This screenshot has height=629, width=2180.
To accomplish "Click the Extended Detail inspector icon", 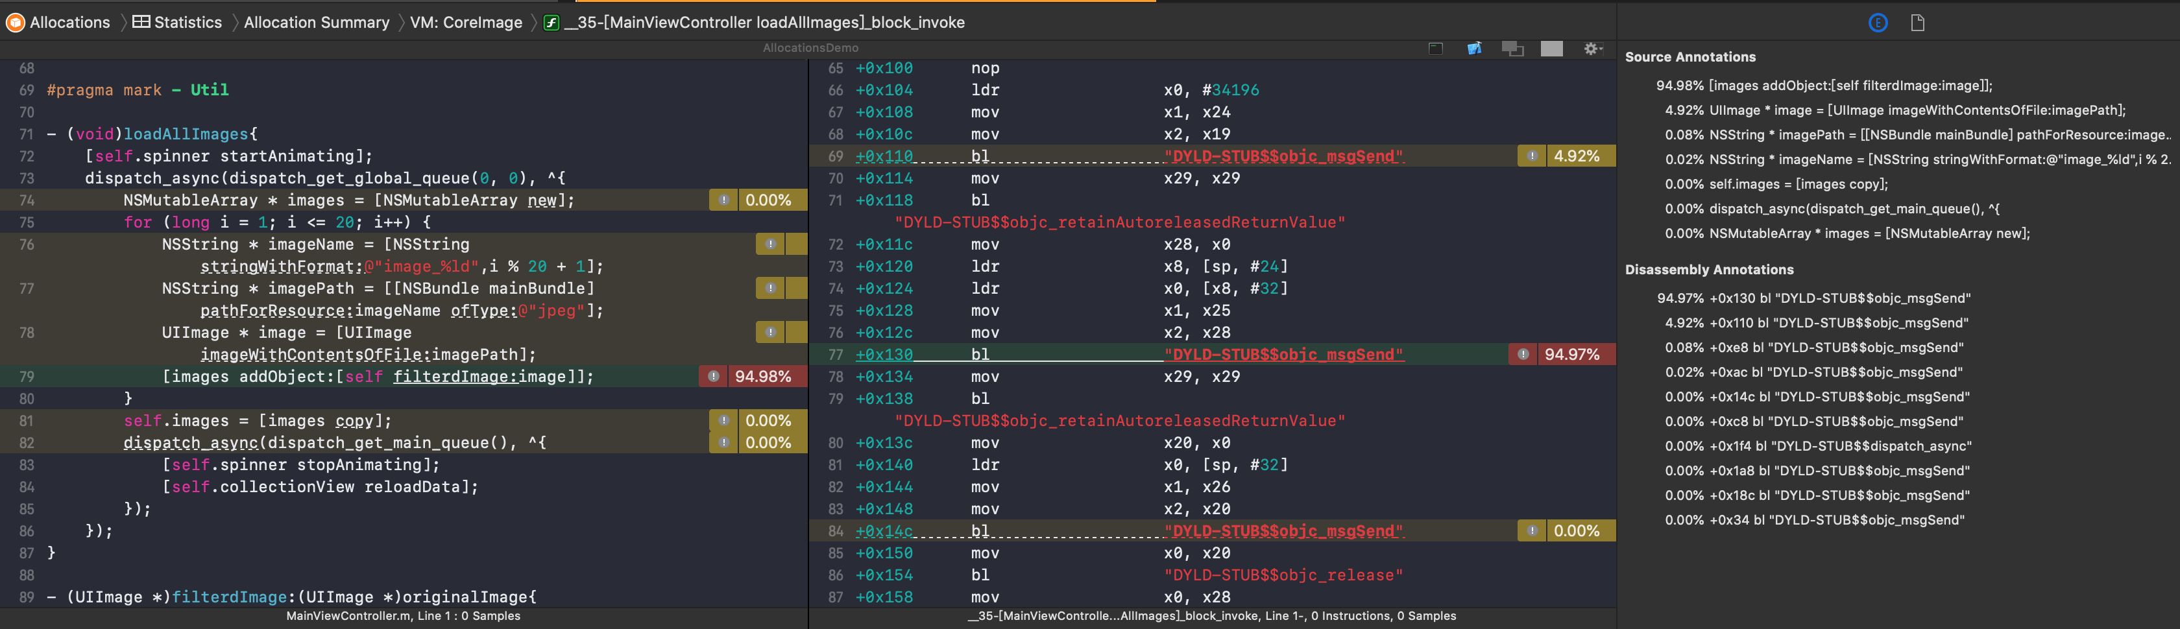I will coord(1877,23).
